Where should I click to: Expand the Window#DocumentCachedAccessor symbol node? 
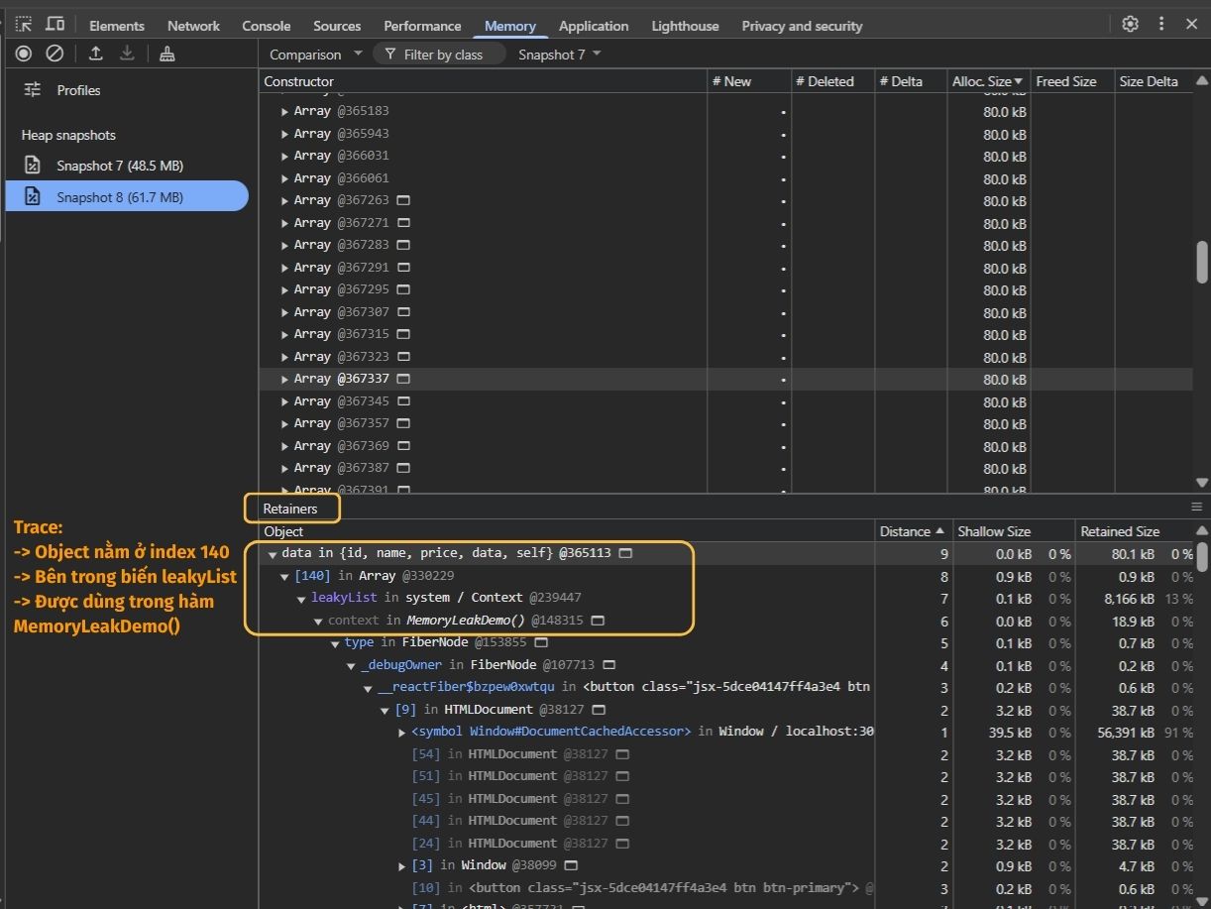pos(401,733)
